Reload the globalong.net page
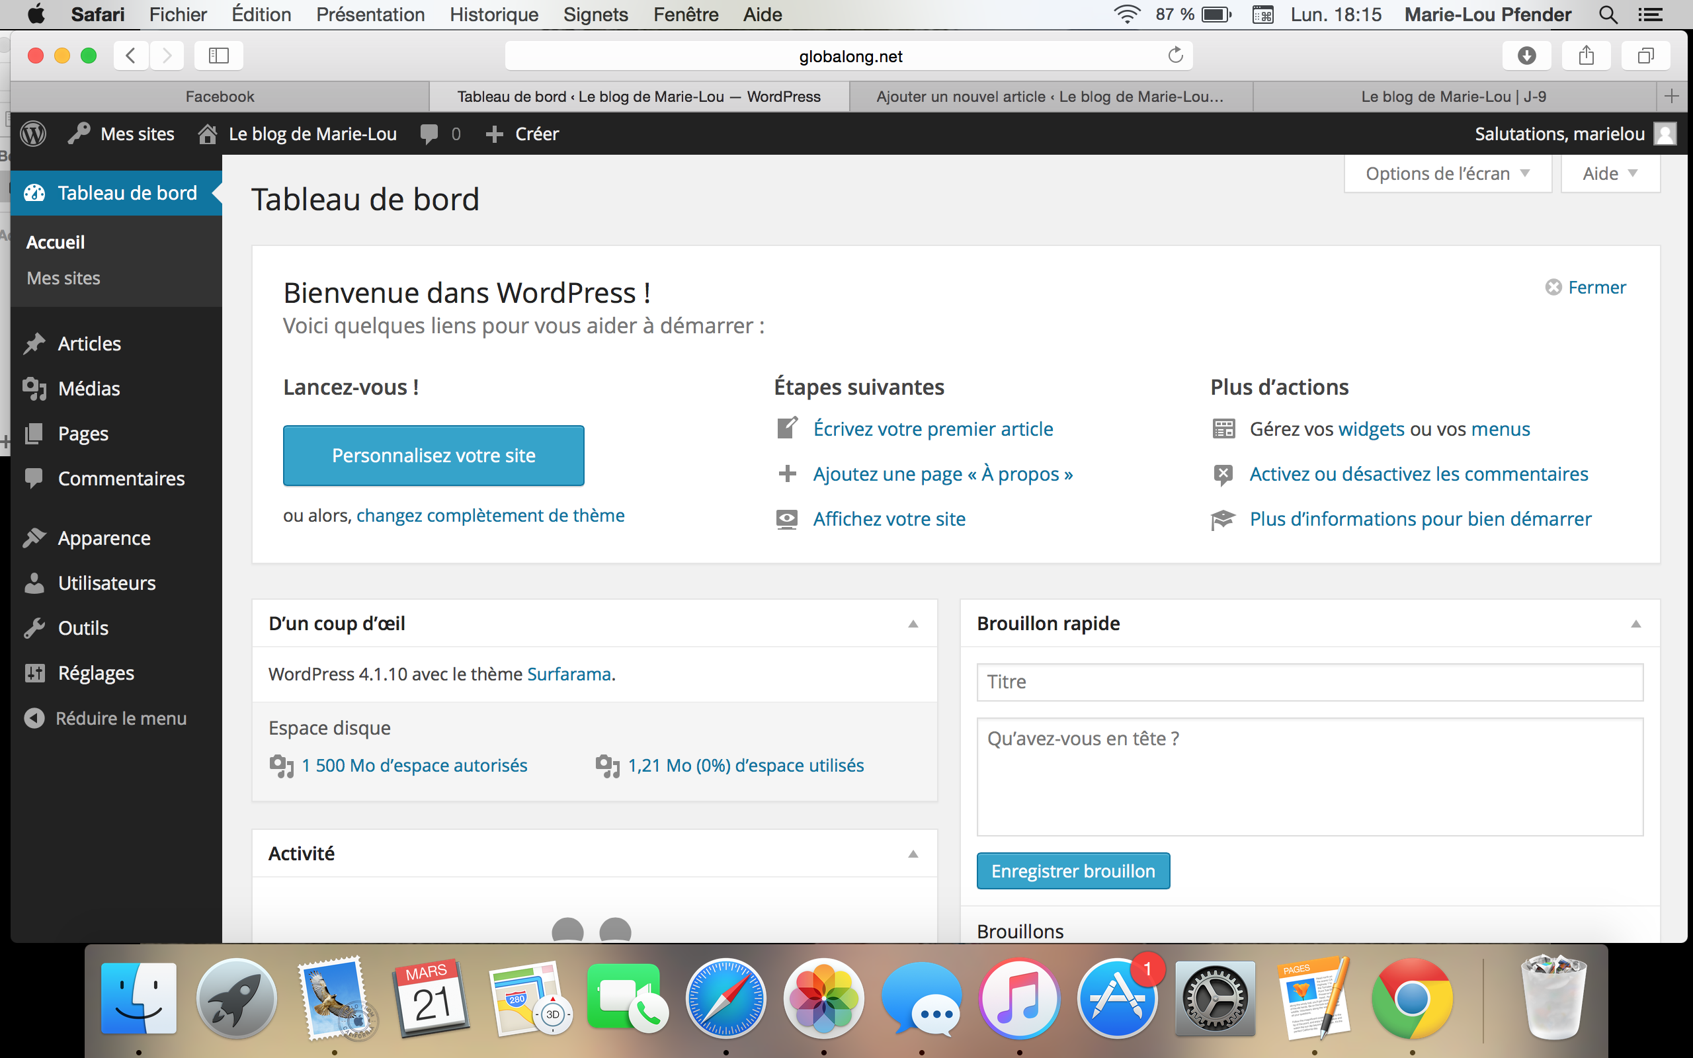 point(1175,56)
